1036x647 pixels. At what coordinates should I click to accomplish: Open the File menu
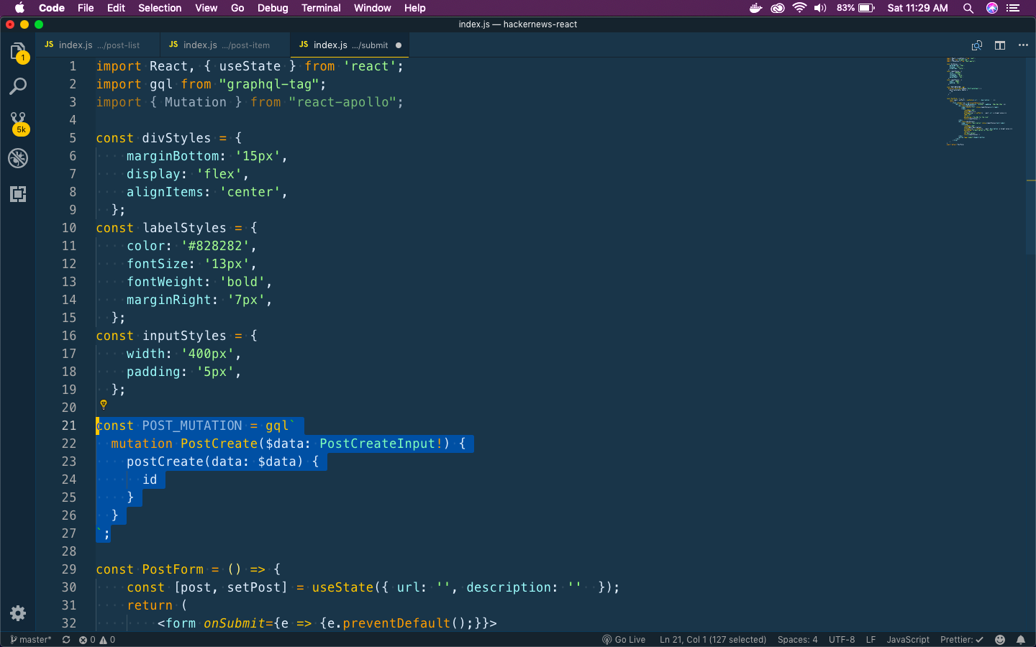click(x=86, y=8)
